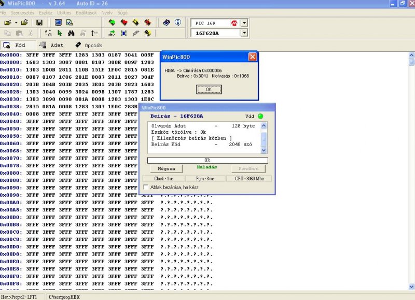Click the Rendben button

[x=248, y=168]
